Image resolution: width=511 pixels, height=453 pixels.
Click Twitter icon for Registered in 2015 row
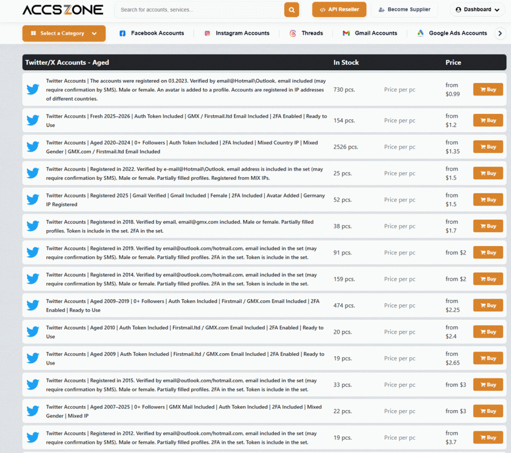point(33,385)
